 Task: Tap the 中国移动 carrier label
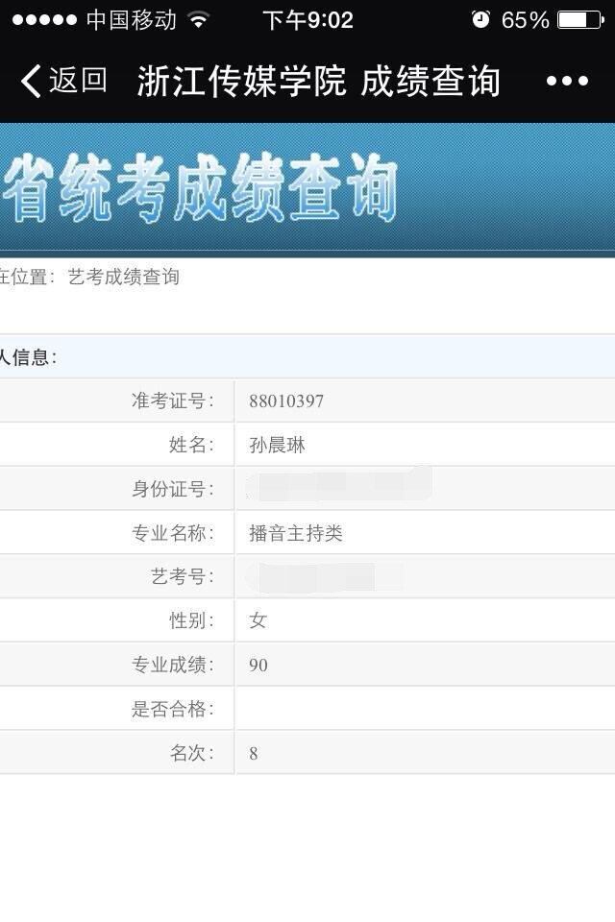tap(132, 20)
